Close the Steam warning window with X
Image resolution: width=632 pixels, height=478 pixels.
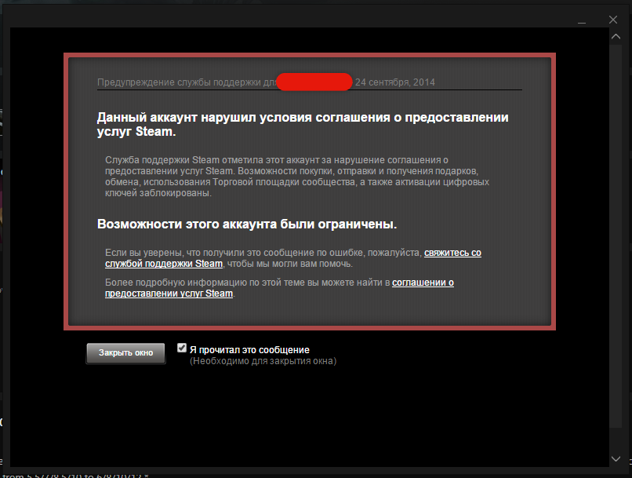[x=613, y=20]
